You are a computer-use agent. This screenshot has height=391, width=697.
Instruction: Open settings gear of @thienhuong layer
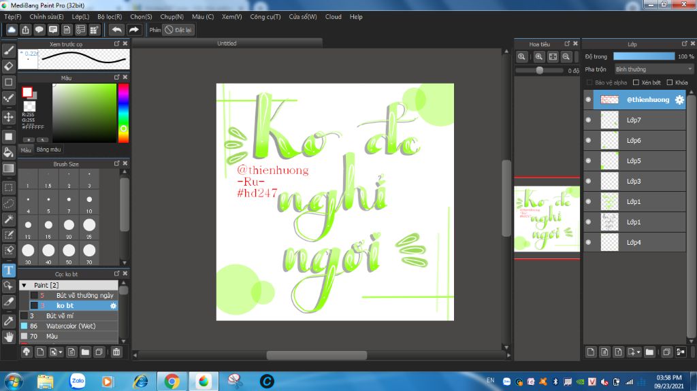click(x=679, y=99)
